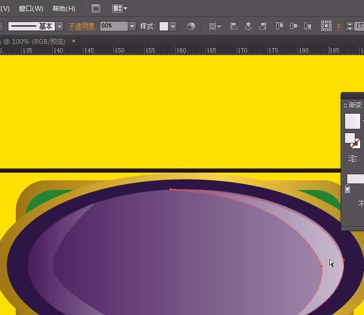The image size is (364, 315).
Task: Expand the 基本 stroke style dropdown
Action: (x=60, y=26)
